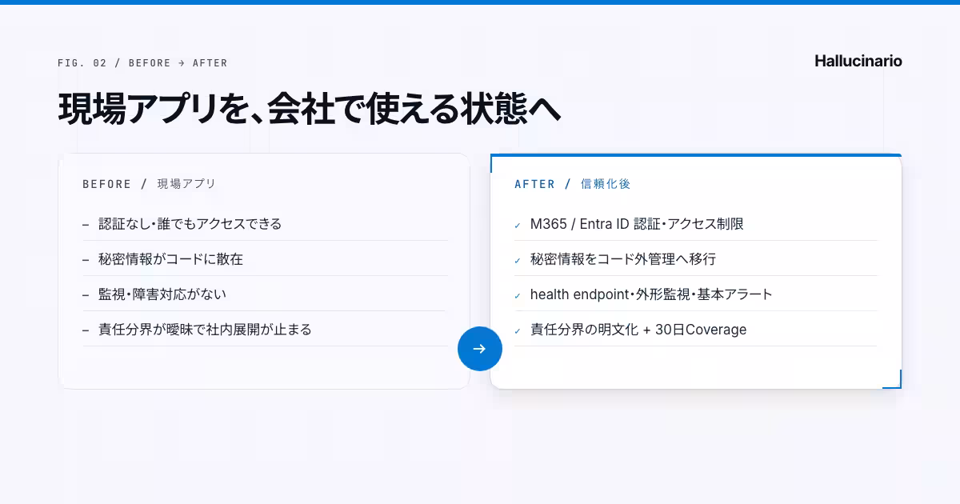The width and height of the screenshot is (960, 504).
Task: Click the dash bullet beside '認証なし'
Action: tap(86, 225)
